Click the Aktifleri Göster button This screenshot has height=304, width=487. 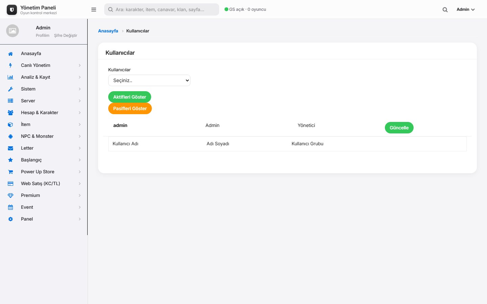[x=130, y=97]
